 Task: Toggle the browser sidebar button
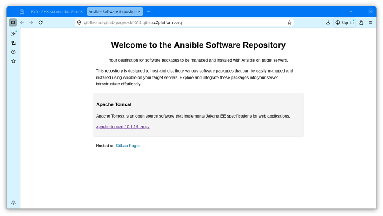pos(13,22)
